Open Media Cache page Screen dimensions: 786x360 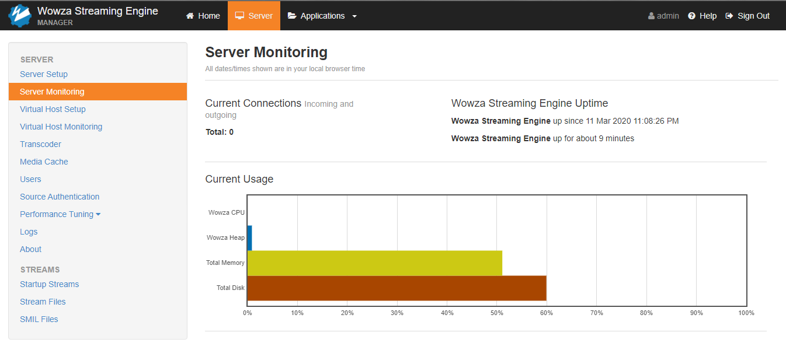pyautogui.click(x=44, y=162)
